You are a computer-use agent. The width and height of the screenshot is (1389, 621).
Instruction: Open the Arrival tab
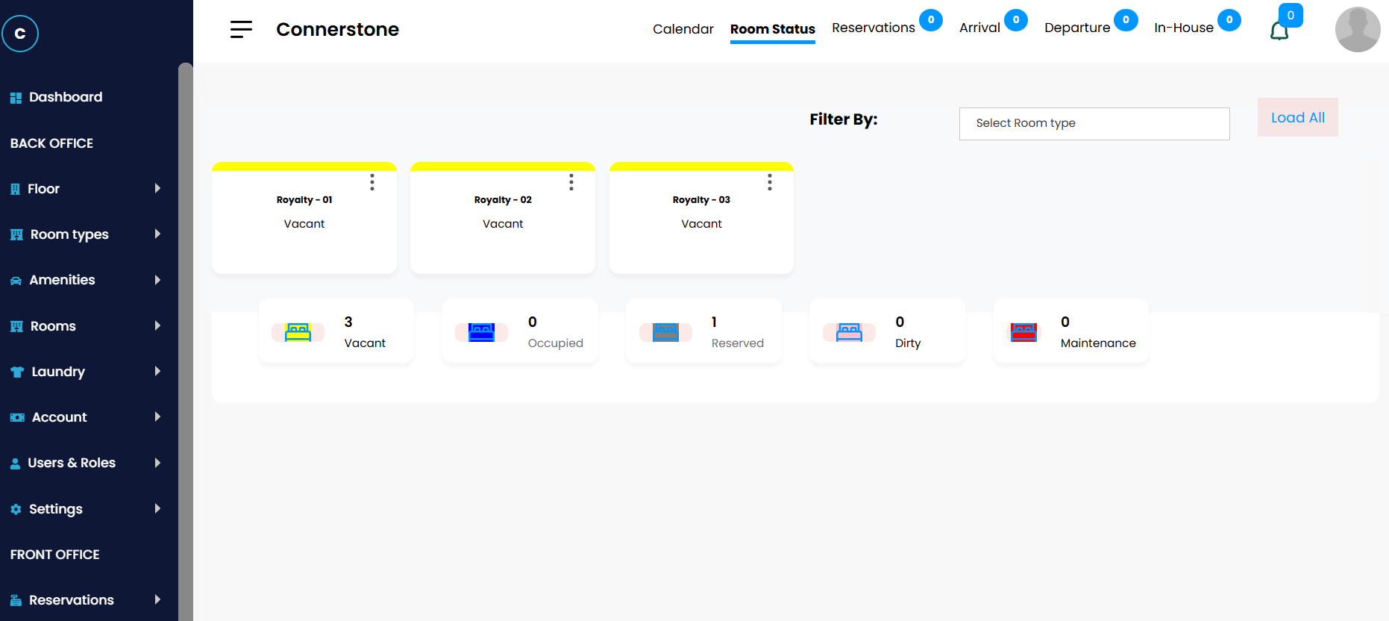click(x=979, y=28)
